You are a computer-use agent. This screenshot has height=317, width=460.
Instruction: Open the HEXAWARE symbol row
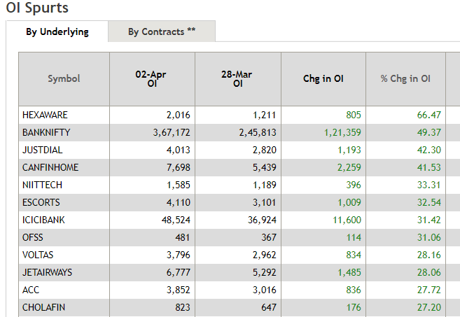pyautogui.click(x=45, y=115)
